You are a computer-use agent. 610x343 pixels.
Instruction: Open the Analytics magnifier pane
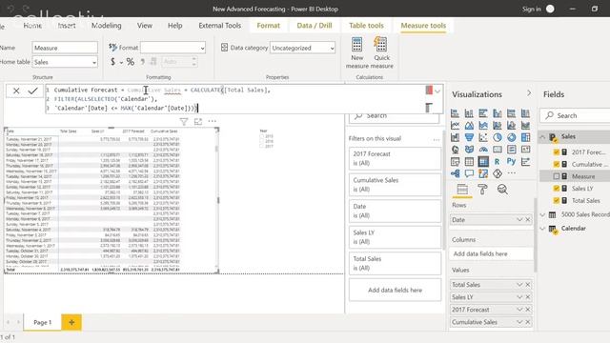[502, 190]
